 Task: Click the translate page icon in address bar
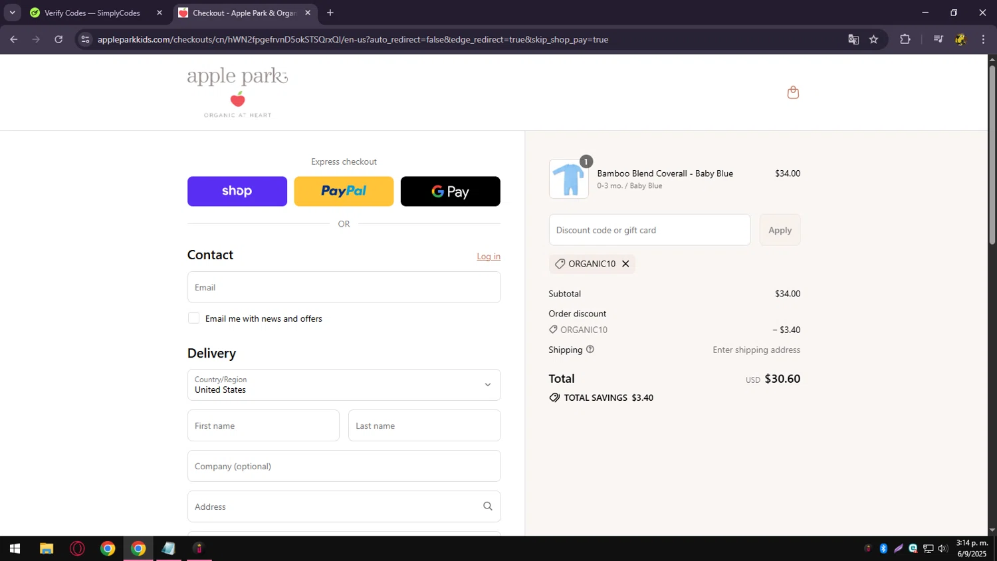pyautogui.click(x=853, y=39)
